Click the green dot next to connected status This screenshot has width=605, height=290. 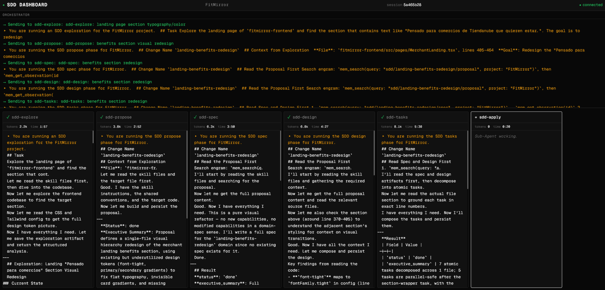pyautogui.click(x=581, y=5)
